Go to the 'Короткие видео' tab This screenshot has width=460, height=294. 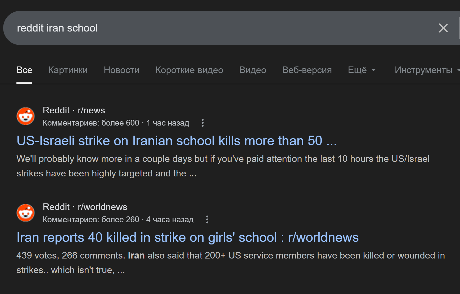coord(189,70)
